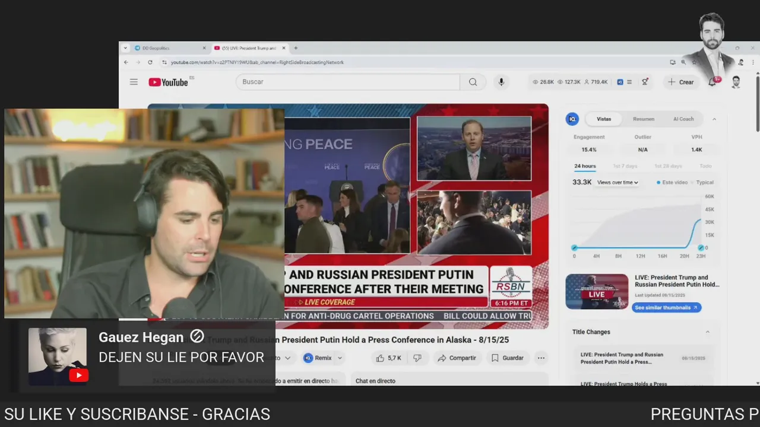Open the three-dot more actions menu
This screenshot has width=760, height=427.
coord(541,358)
